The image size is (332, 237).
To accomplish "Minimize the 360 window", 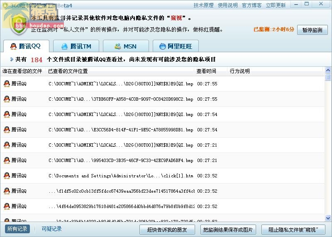I will 296,4.
